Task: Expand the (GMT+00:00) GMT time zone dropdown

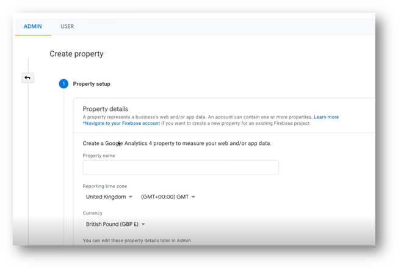Action: (168, 197)
